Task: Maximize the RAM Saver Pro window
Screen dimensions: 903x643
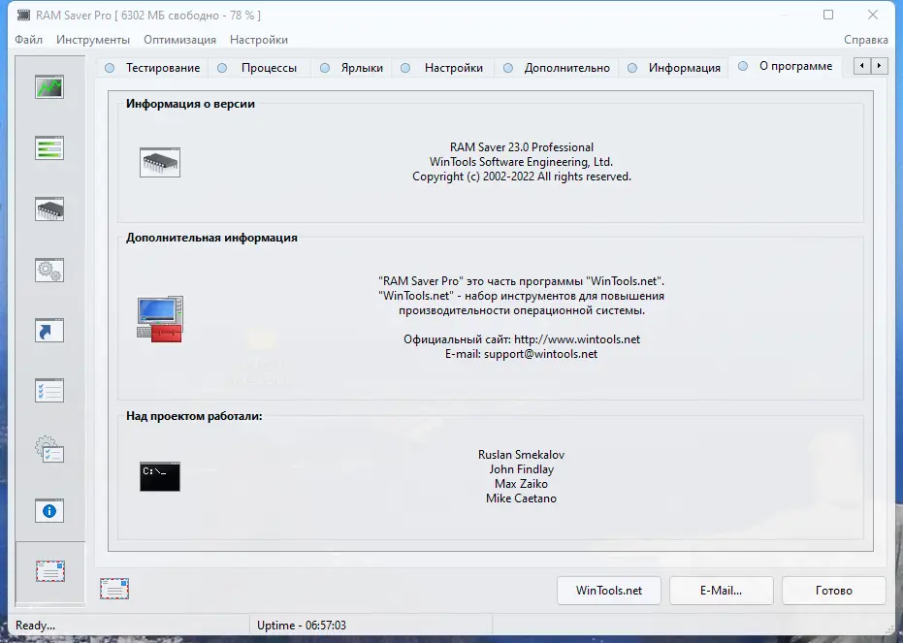Action: [x=828, y=15]
